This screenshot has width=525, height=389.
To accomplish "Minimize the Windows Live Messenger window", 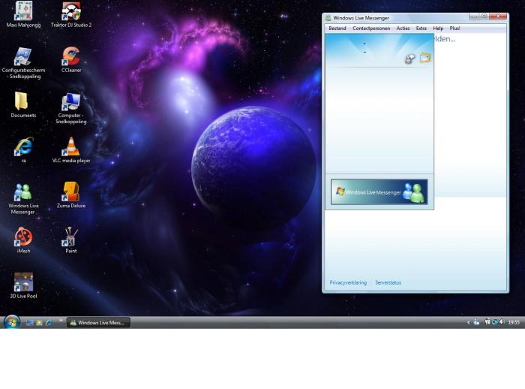I will pyautogui.click(x=474, y=16).
